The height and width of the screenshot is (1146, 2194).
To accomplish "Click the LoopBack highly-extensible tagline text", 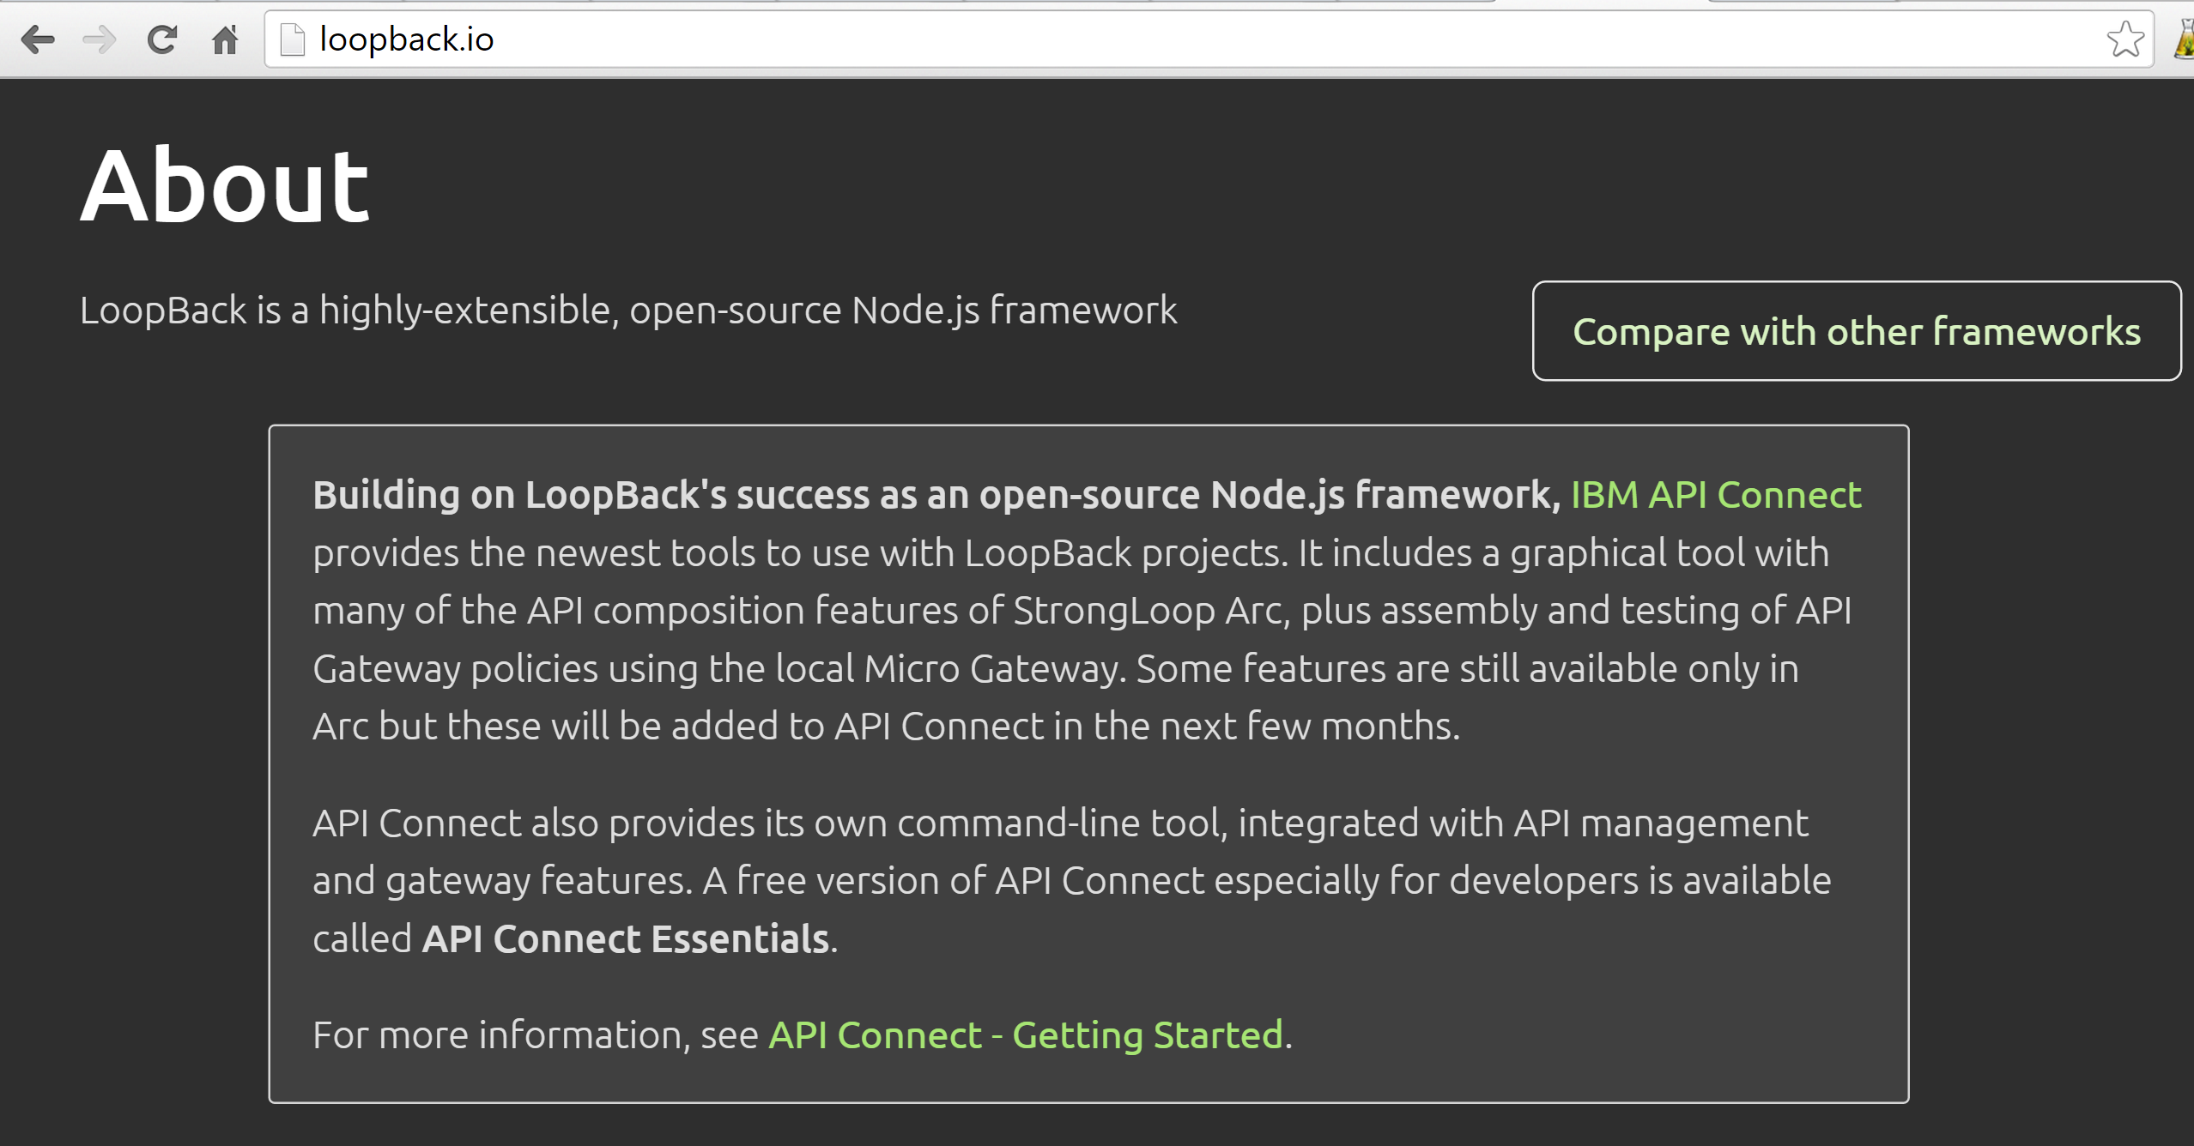I will point(628,311).
